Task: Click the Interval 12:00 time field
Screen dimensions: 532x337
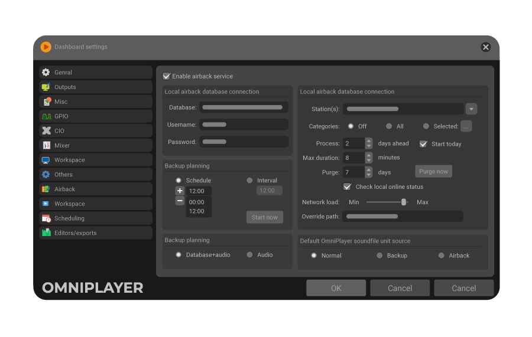Action: tap(269, 191)
